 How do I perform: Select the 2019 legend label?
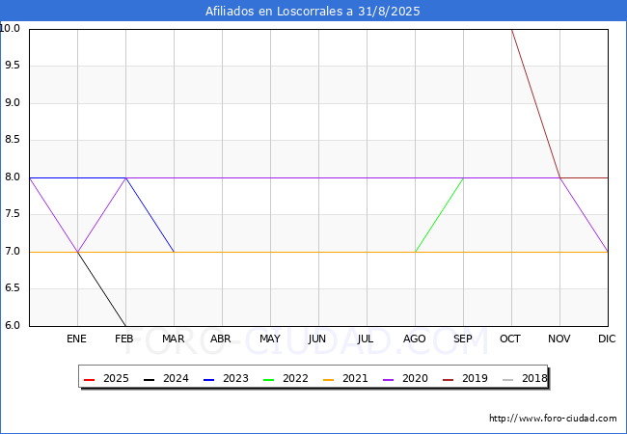click(475, 378)
